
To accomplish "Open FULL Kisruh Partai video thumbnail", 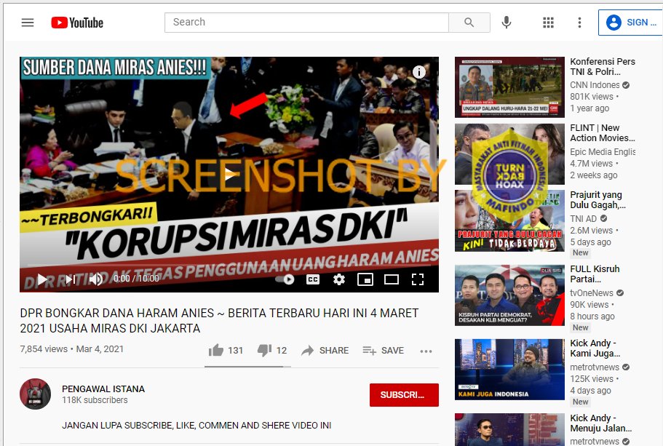I will 509,295.
